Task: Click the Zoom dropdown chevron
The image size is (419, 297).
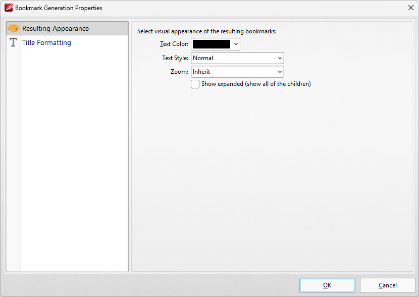Action: point(280,72)
